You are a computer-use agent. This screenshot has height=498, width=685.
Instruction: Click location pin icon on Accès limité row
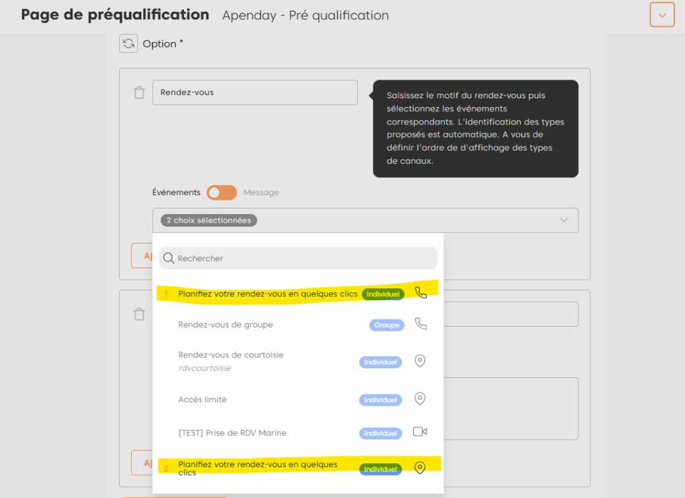click(420, 399)
